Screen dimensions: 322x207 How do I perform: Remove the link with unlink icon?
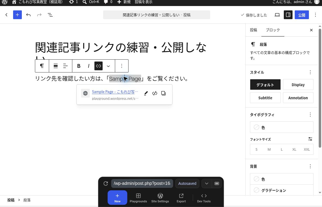(155, 93)
